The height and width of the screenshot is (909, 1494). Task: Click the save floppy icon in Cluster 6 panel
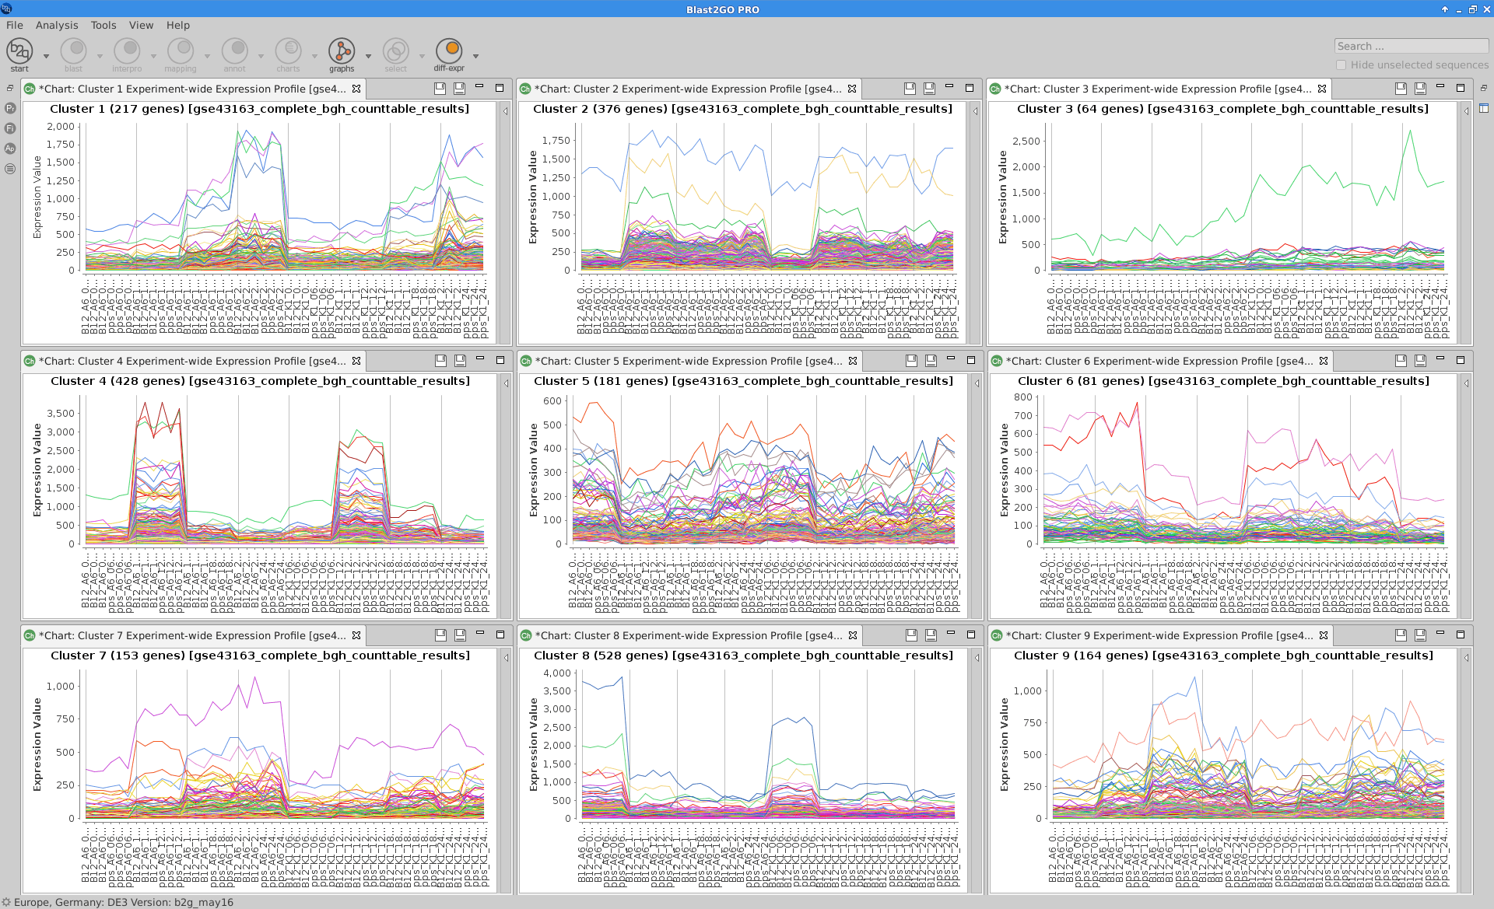point(1401,360)
